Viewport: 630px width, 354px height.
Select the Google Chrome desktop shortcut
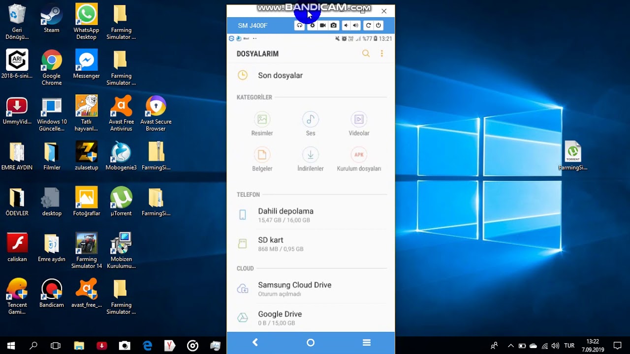click(x=52, y=68)
